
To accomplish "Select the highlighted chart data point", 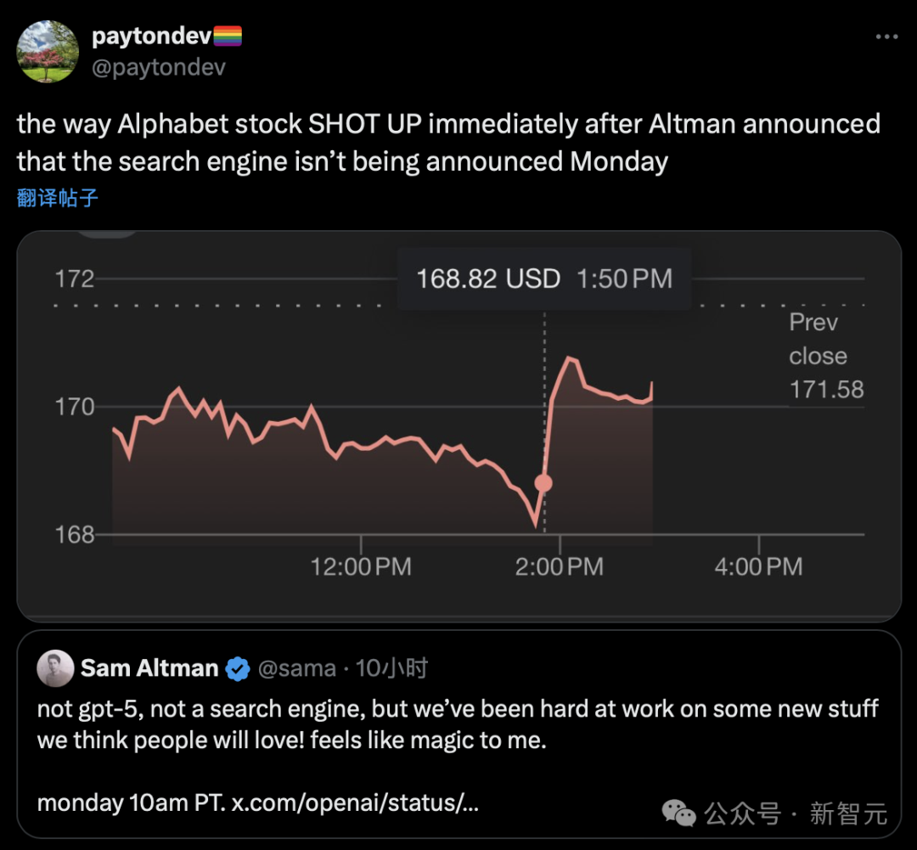I will coord(543,483).
